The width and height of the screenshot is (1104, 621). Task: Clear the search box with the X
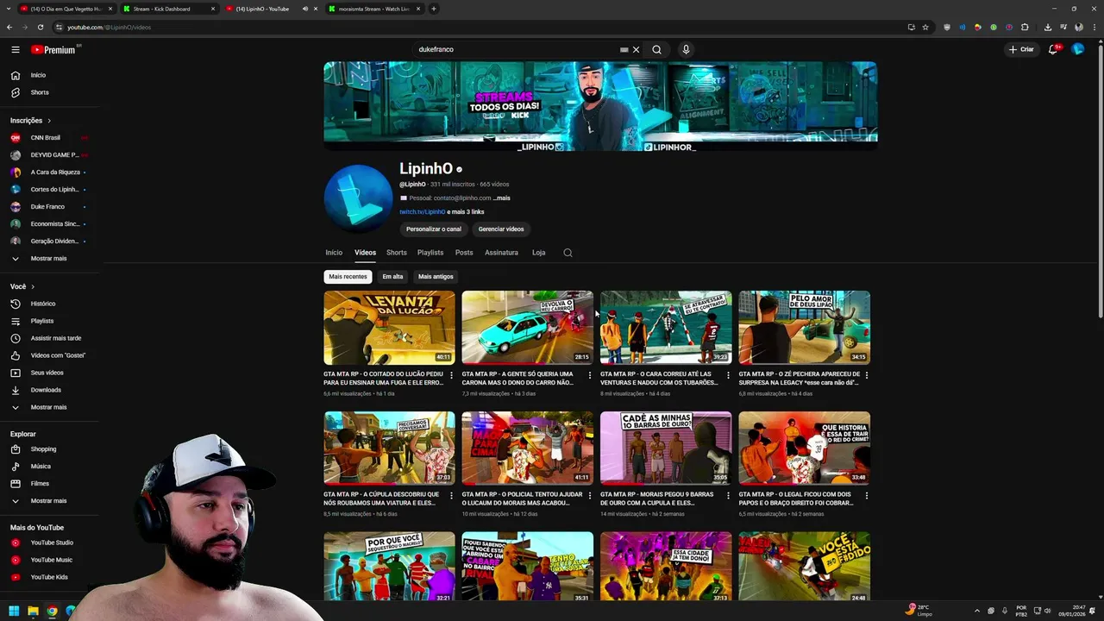[x=637, y=49]
